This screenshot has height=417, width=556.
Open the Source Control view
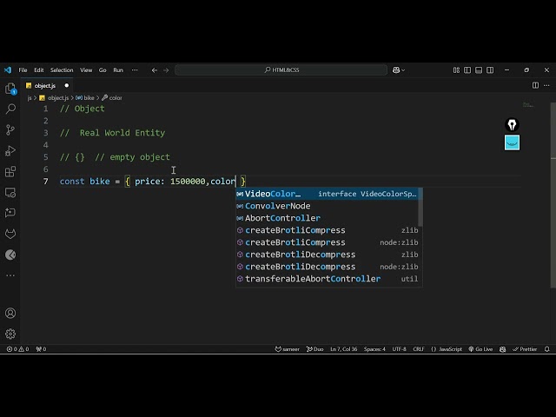(10, 129)
